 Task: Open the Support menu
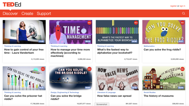coord(44,14)
